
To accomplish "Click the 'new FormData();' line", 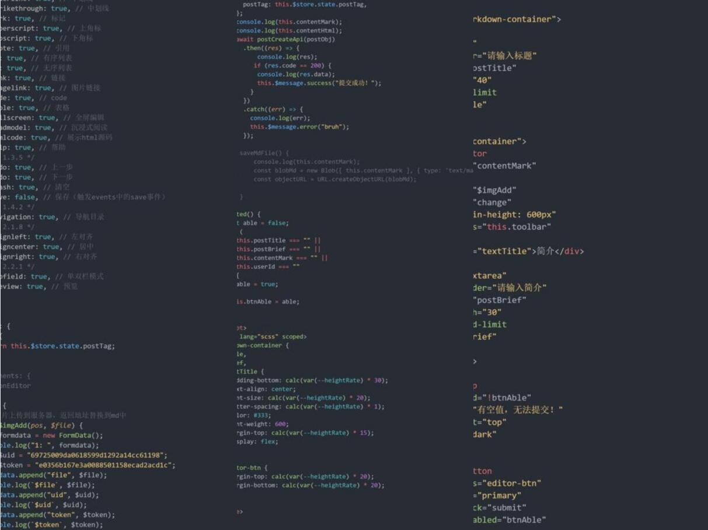I will click(72, 435).
